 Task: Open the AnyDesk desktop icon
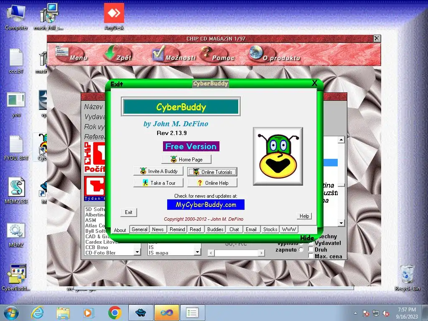click(x=114, y=17)
